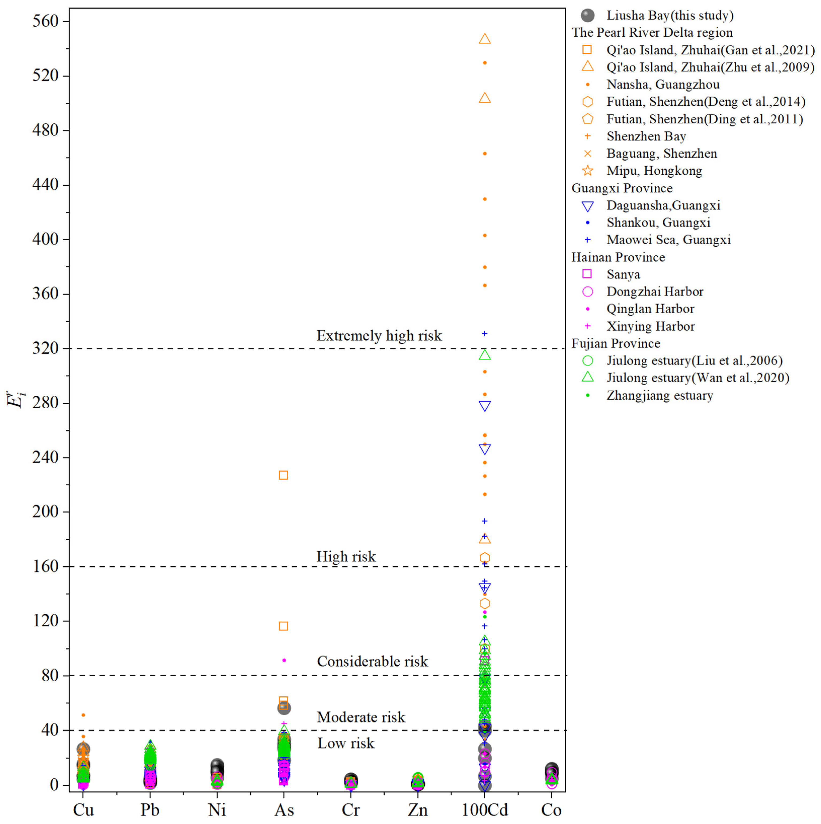Click 'The Pearl River Delta region' legend heading
Screen dimensions: 821x824
tap(652, 33)
